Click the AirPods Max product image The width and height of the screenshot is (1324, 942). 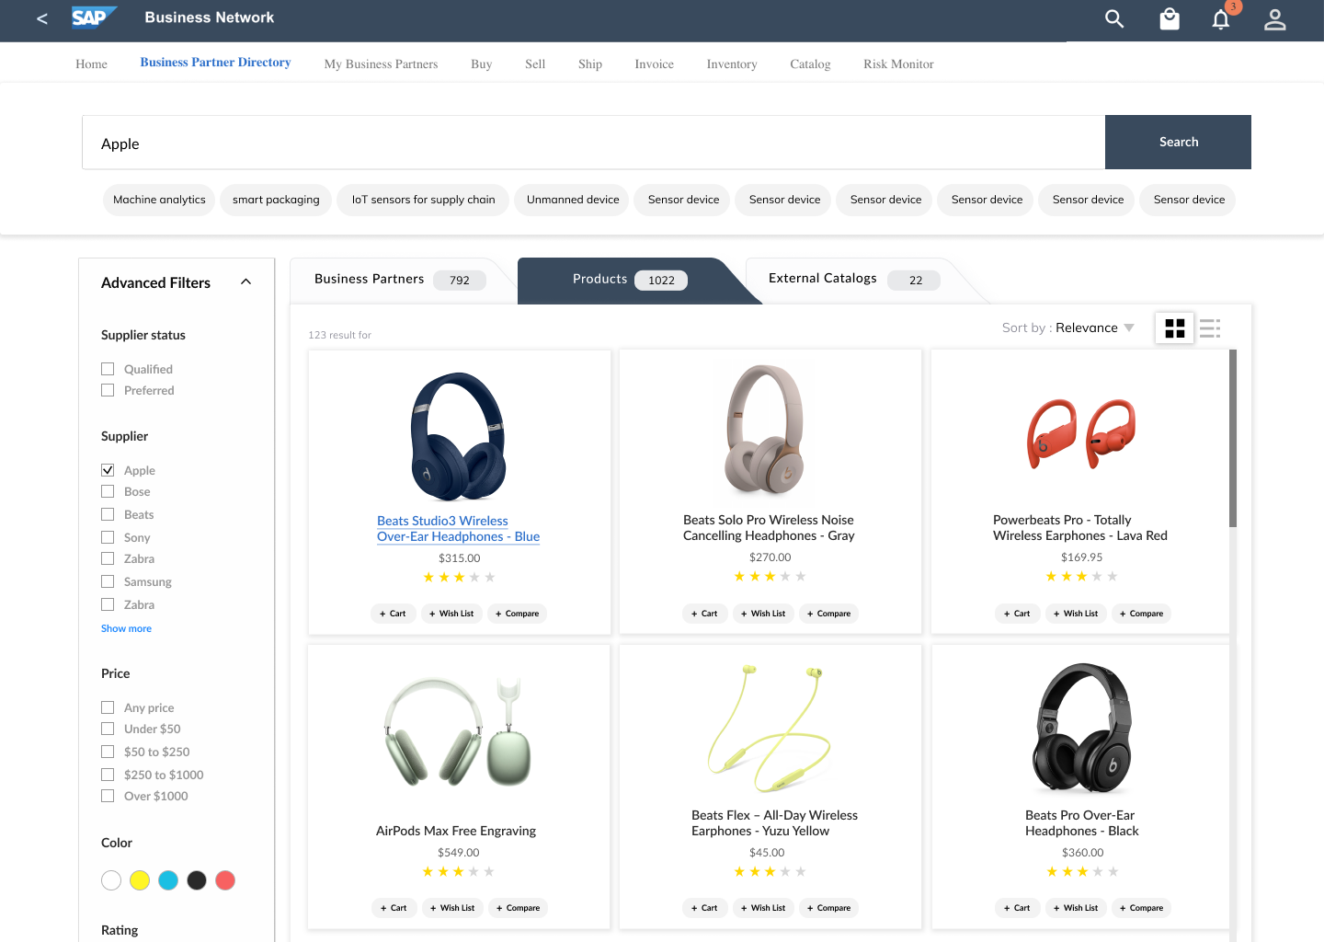click(458, 731)
